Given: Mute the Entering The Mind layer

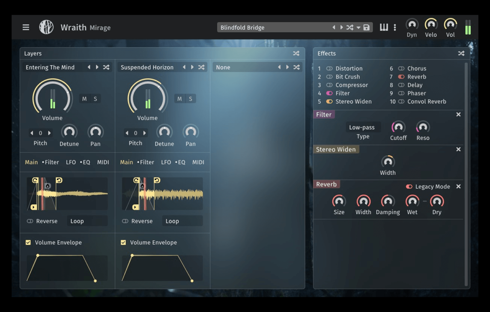Looking at the screenshot, I should [x=84, y=99].
